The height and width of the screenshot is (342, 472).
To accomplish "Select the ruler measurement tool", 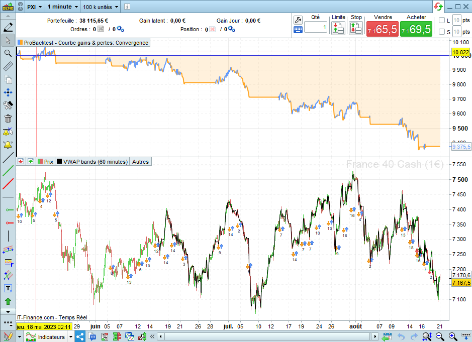I will click(x=8, y=66).
